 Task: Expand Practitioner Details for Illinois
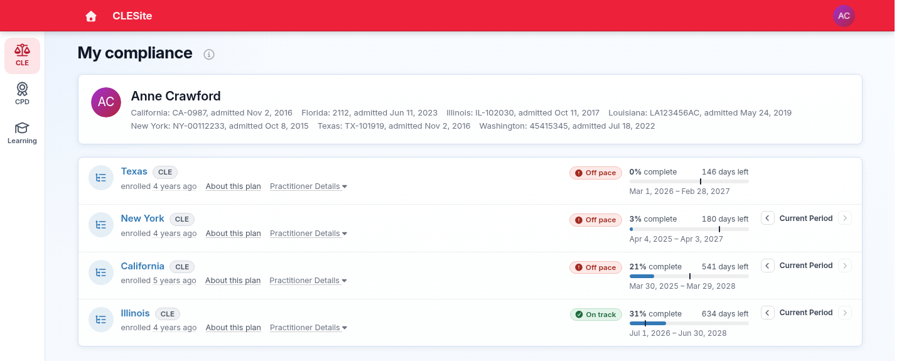point(308,328)
